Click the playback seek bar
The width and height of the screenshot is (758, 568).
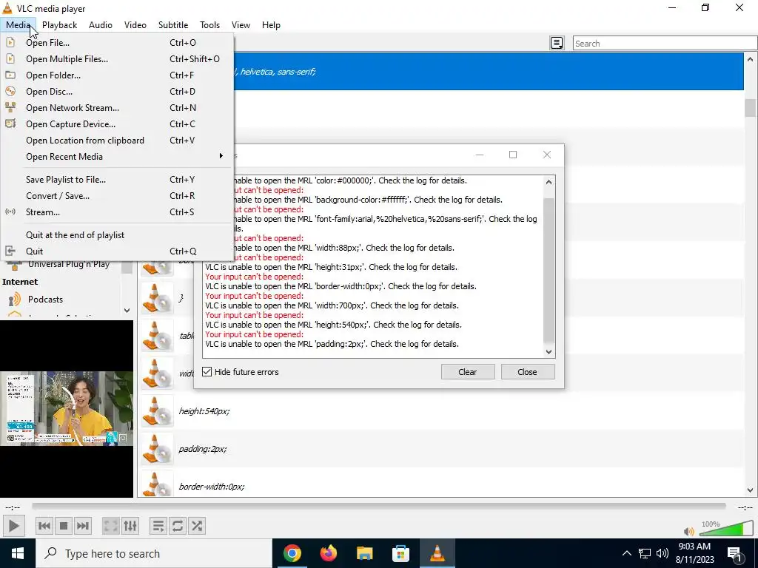[379, 506]
